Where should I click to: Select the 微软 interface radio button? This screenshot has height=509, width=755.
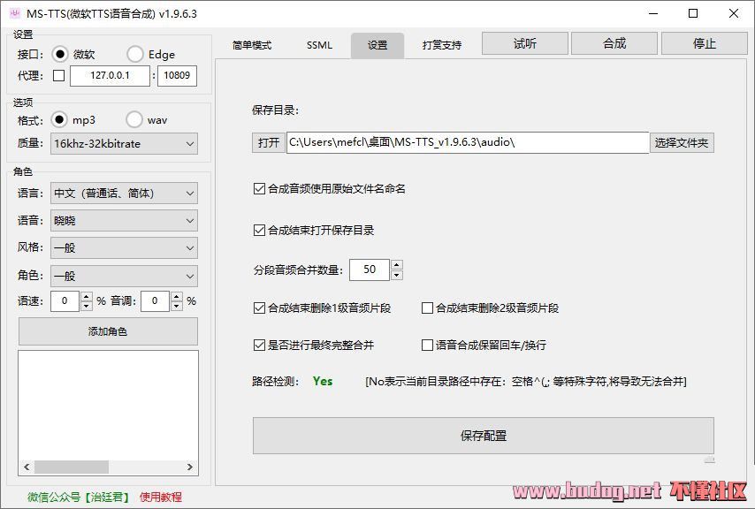(60, 54)
